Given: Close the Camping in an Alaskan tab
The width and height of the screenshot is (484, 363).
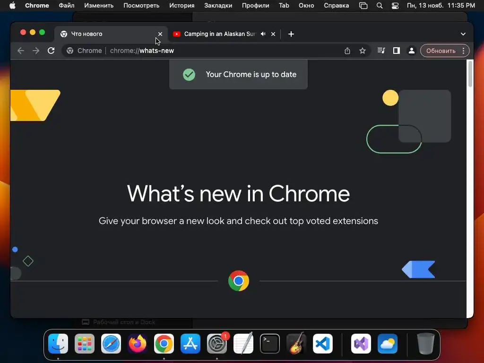Looking at the screenshot, I should coord(273,34).
